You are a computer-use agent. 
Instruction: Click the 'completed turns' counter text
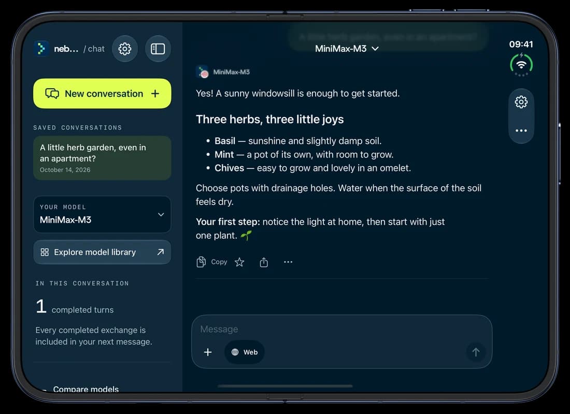pos(82,310)
